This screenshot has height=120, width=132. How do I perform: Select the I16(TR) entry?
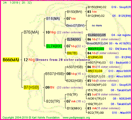click(72, 94)
